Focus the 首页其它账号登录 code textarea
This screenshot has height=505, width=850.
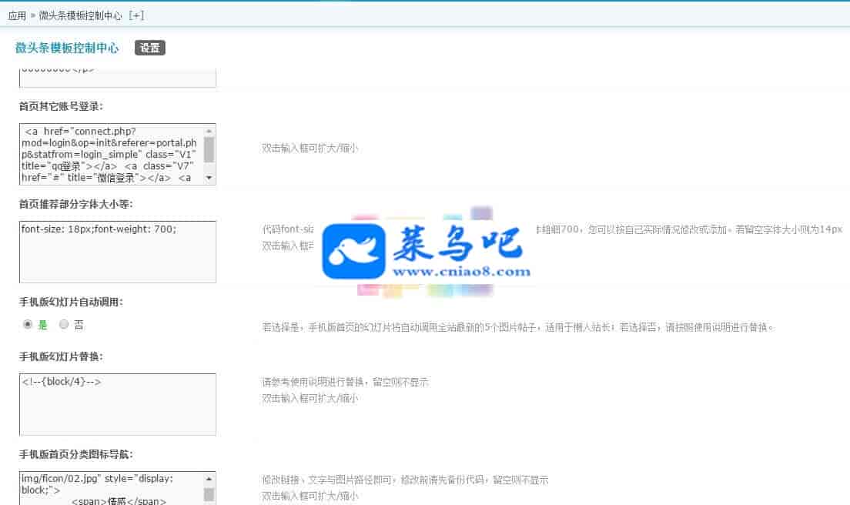112,154
